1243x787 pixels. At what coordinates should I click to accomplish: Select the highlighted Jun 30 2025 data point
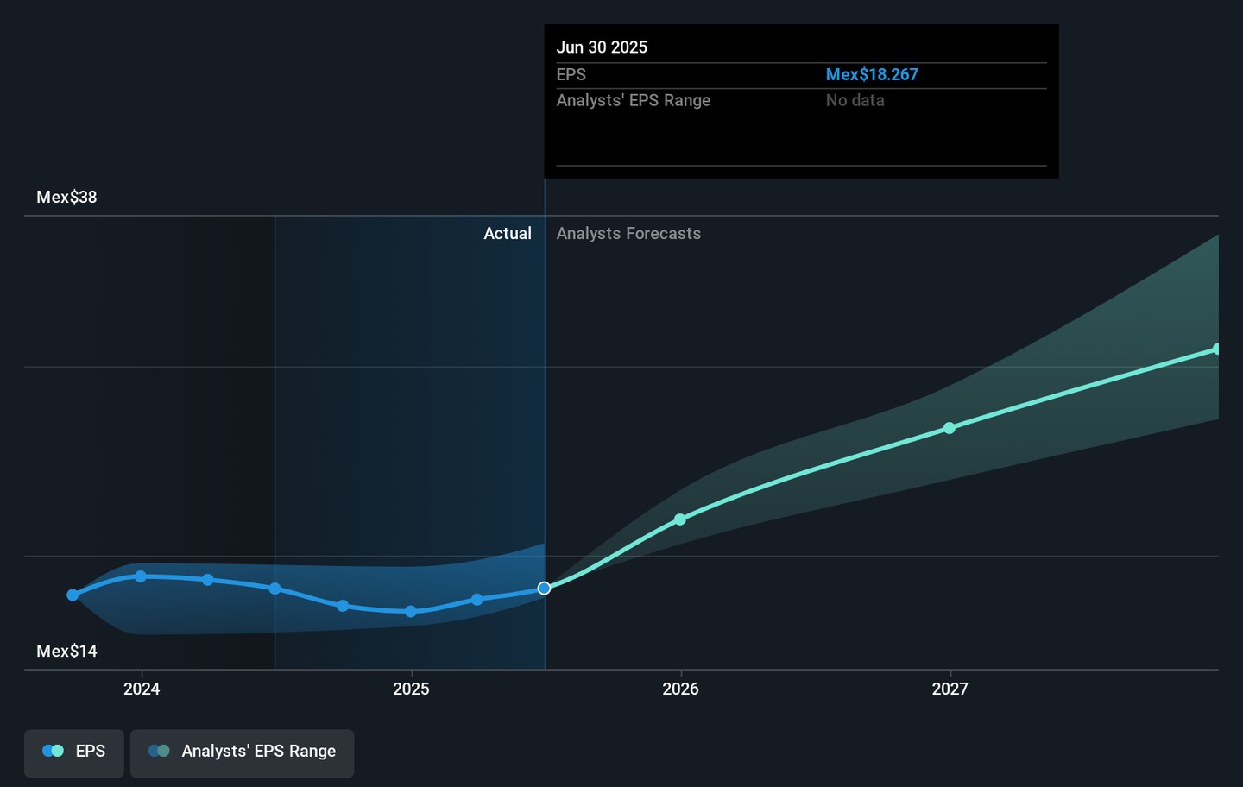[544, 589]
